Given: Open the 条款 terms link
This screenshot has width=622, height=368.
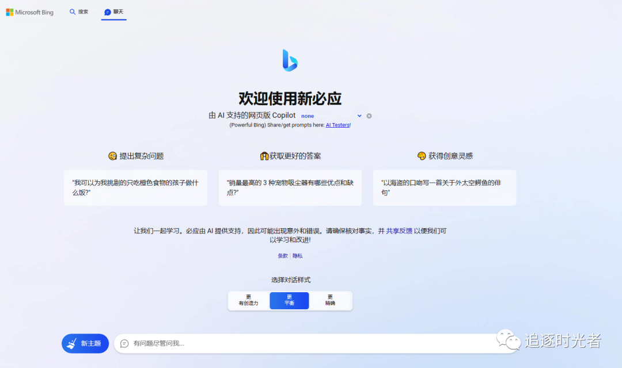Looking at the screenshot, I should (283, 256).
